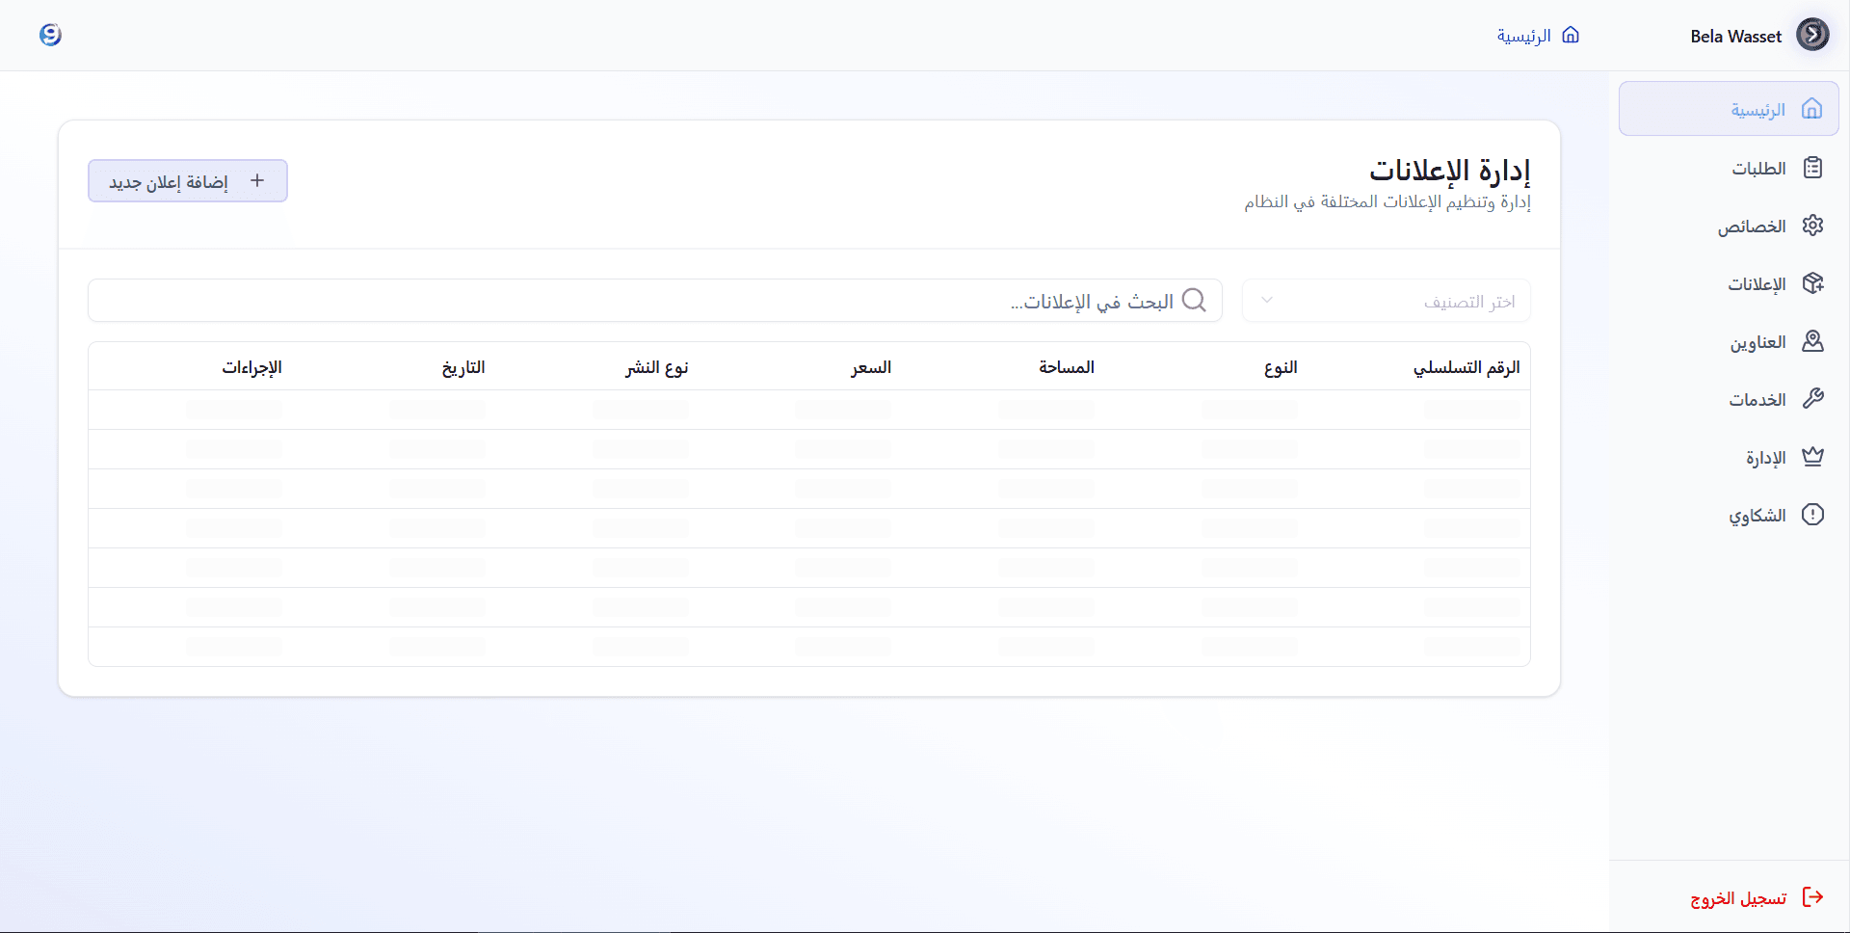Screen dimensions: 1850x933
Task: Click the box icon for الإعلانات
Action: [x=1812, y=283]
